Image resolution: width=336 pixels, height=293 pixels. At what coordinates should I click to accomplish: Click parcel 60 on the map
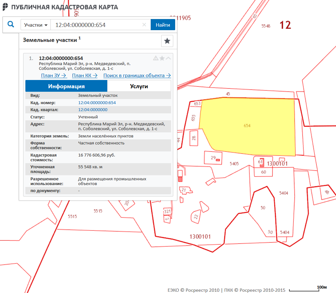coord(263,172)
